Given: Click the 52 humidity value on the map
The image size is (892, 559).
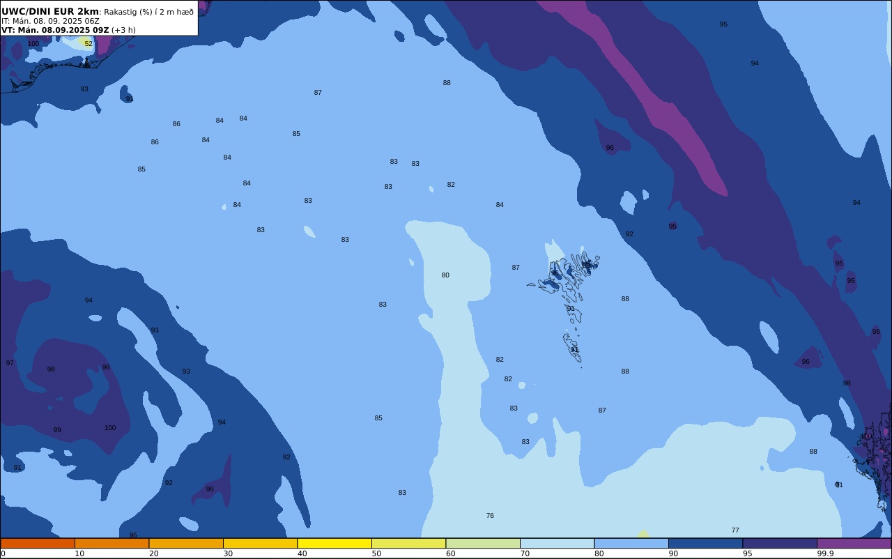Looking at the screenshot, I should pyautogui.click(x=89, y=44).
